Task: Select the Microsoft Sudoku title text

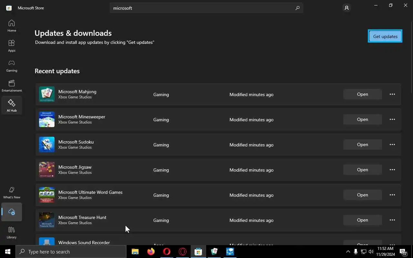Action: pos(76,142)
